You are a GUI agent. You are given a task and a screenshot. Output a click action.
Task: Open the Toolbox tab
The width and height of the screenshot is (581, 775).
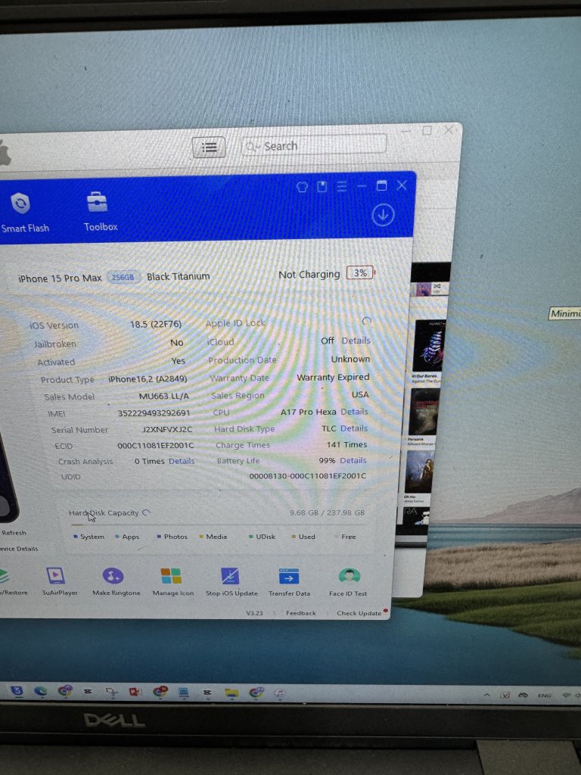click(101, 213)
